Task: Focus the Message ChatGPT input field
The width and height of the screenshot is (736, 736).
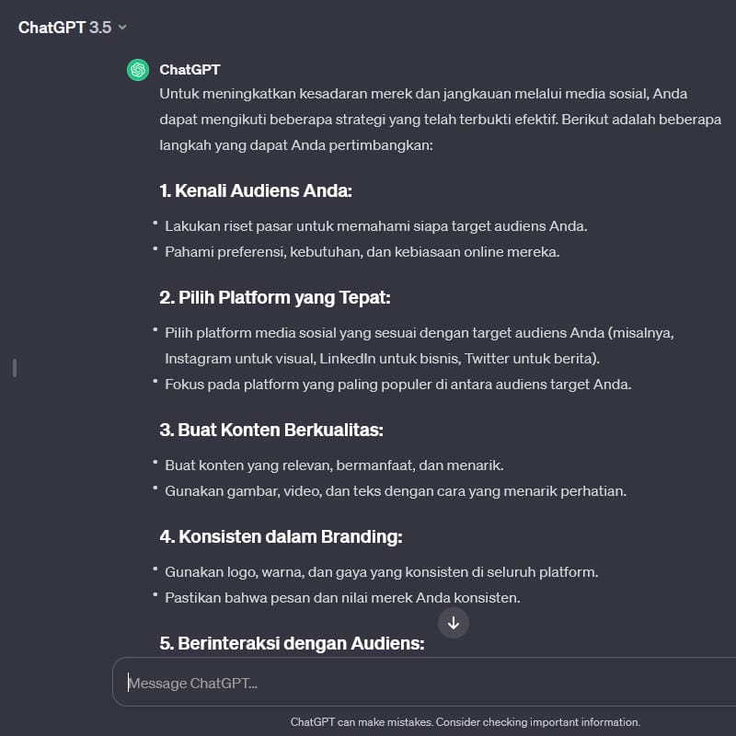Action: (x=423, y=683)
